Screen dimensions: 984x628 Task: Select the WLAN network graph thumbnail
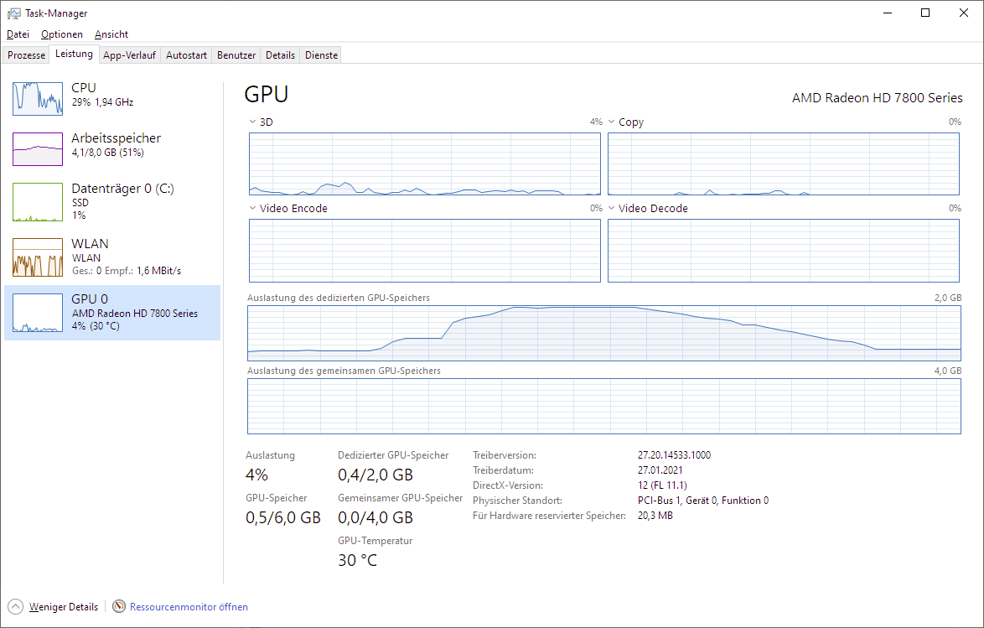click(38, 257)
